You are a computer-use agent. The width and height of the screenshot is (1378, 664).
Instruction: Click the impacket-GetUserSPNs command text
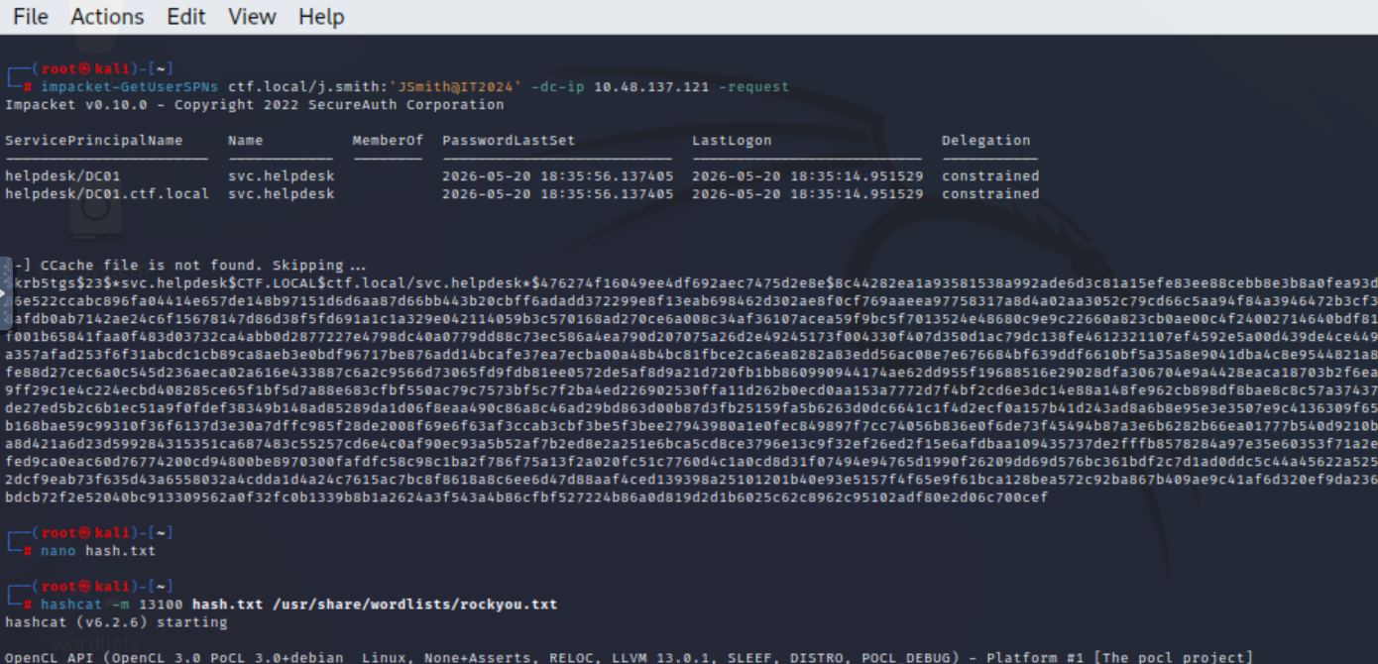coord(129,87)
